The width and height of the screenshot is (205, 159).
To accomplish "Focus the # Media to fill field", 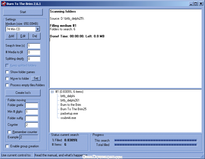I will (x=34, y=52).
